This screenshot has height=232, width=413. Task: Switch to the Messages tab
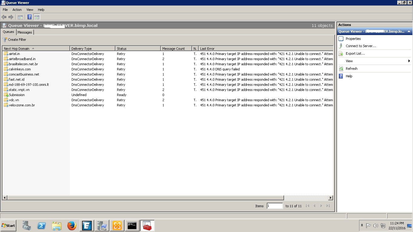25,32
